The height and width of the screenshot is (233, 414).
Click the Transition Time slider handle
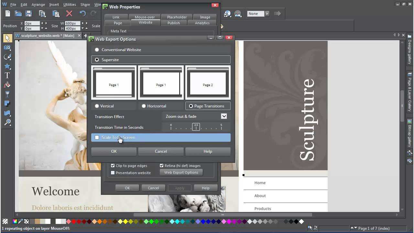point(196,127)
